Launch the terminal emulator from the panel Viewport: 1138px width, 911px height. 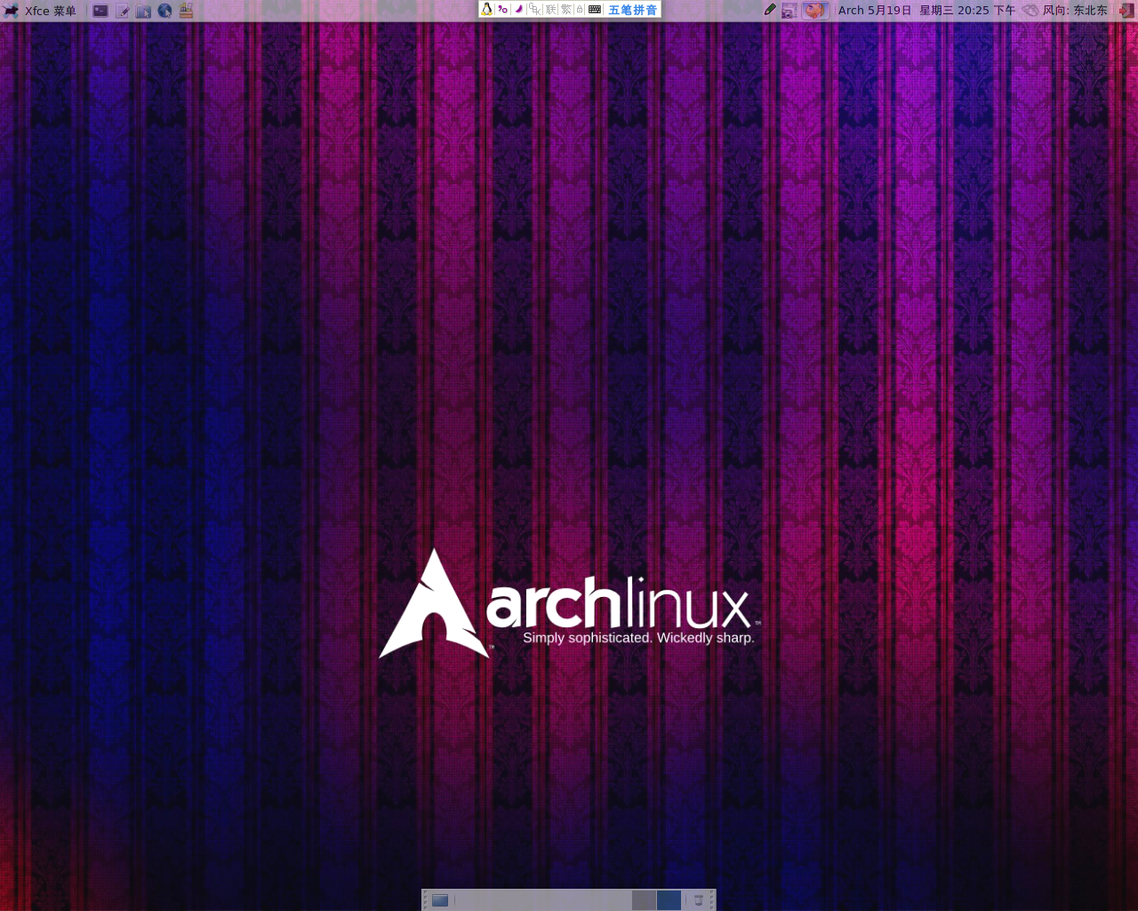tap(100, 11)
